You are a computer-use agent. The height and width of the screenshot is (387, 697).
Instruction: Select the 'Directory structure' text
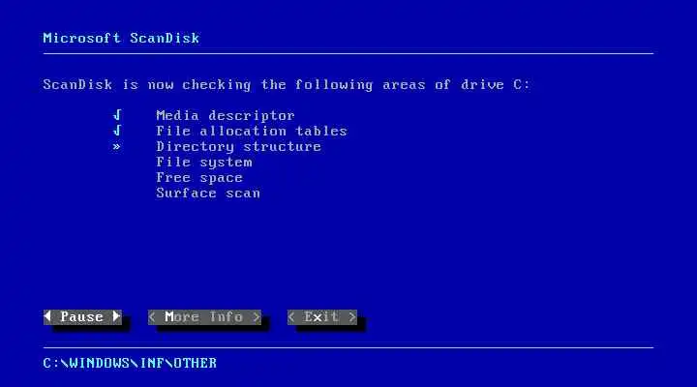tap(239, 147)
